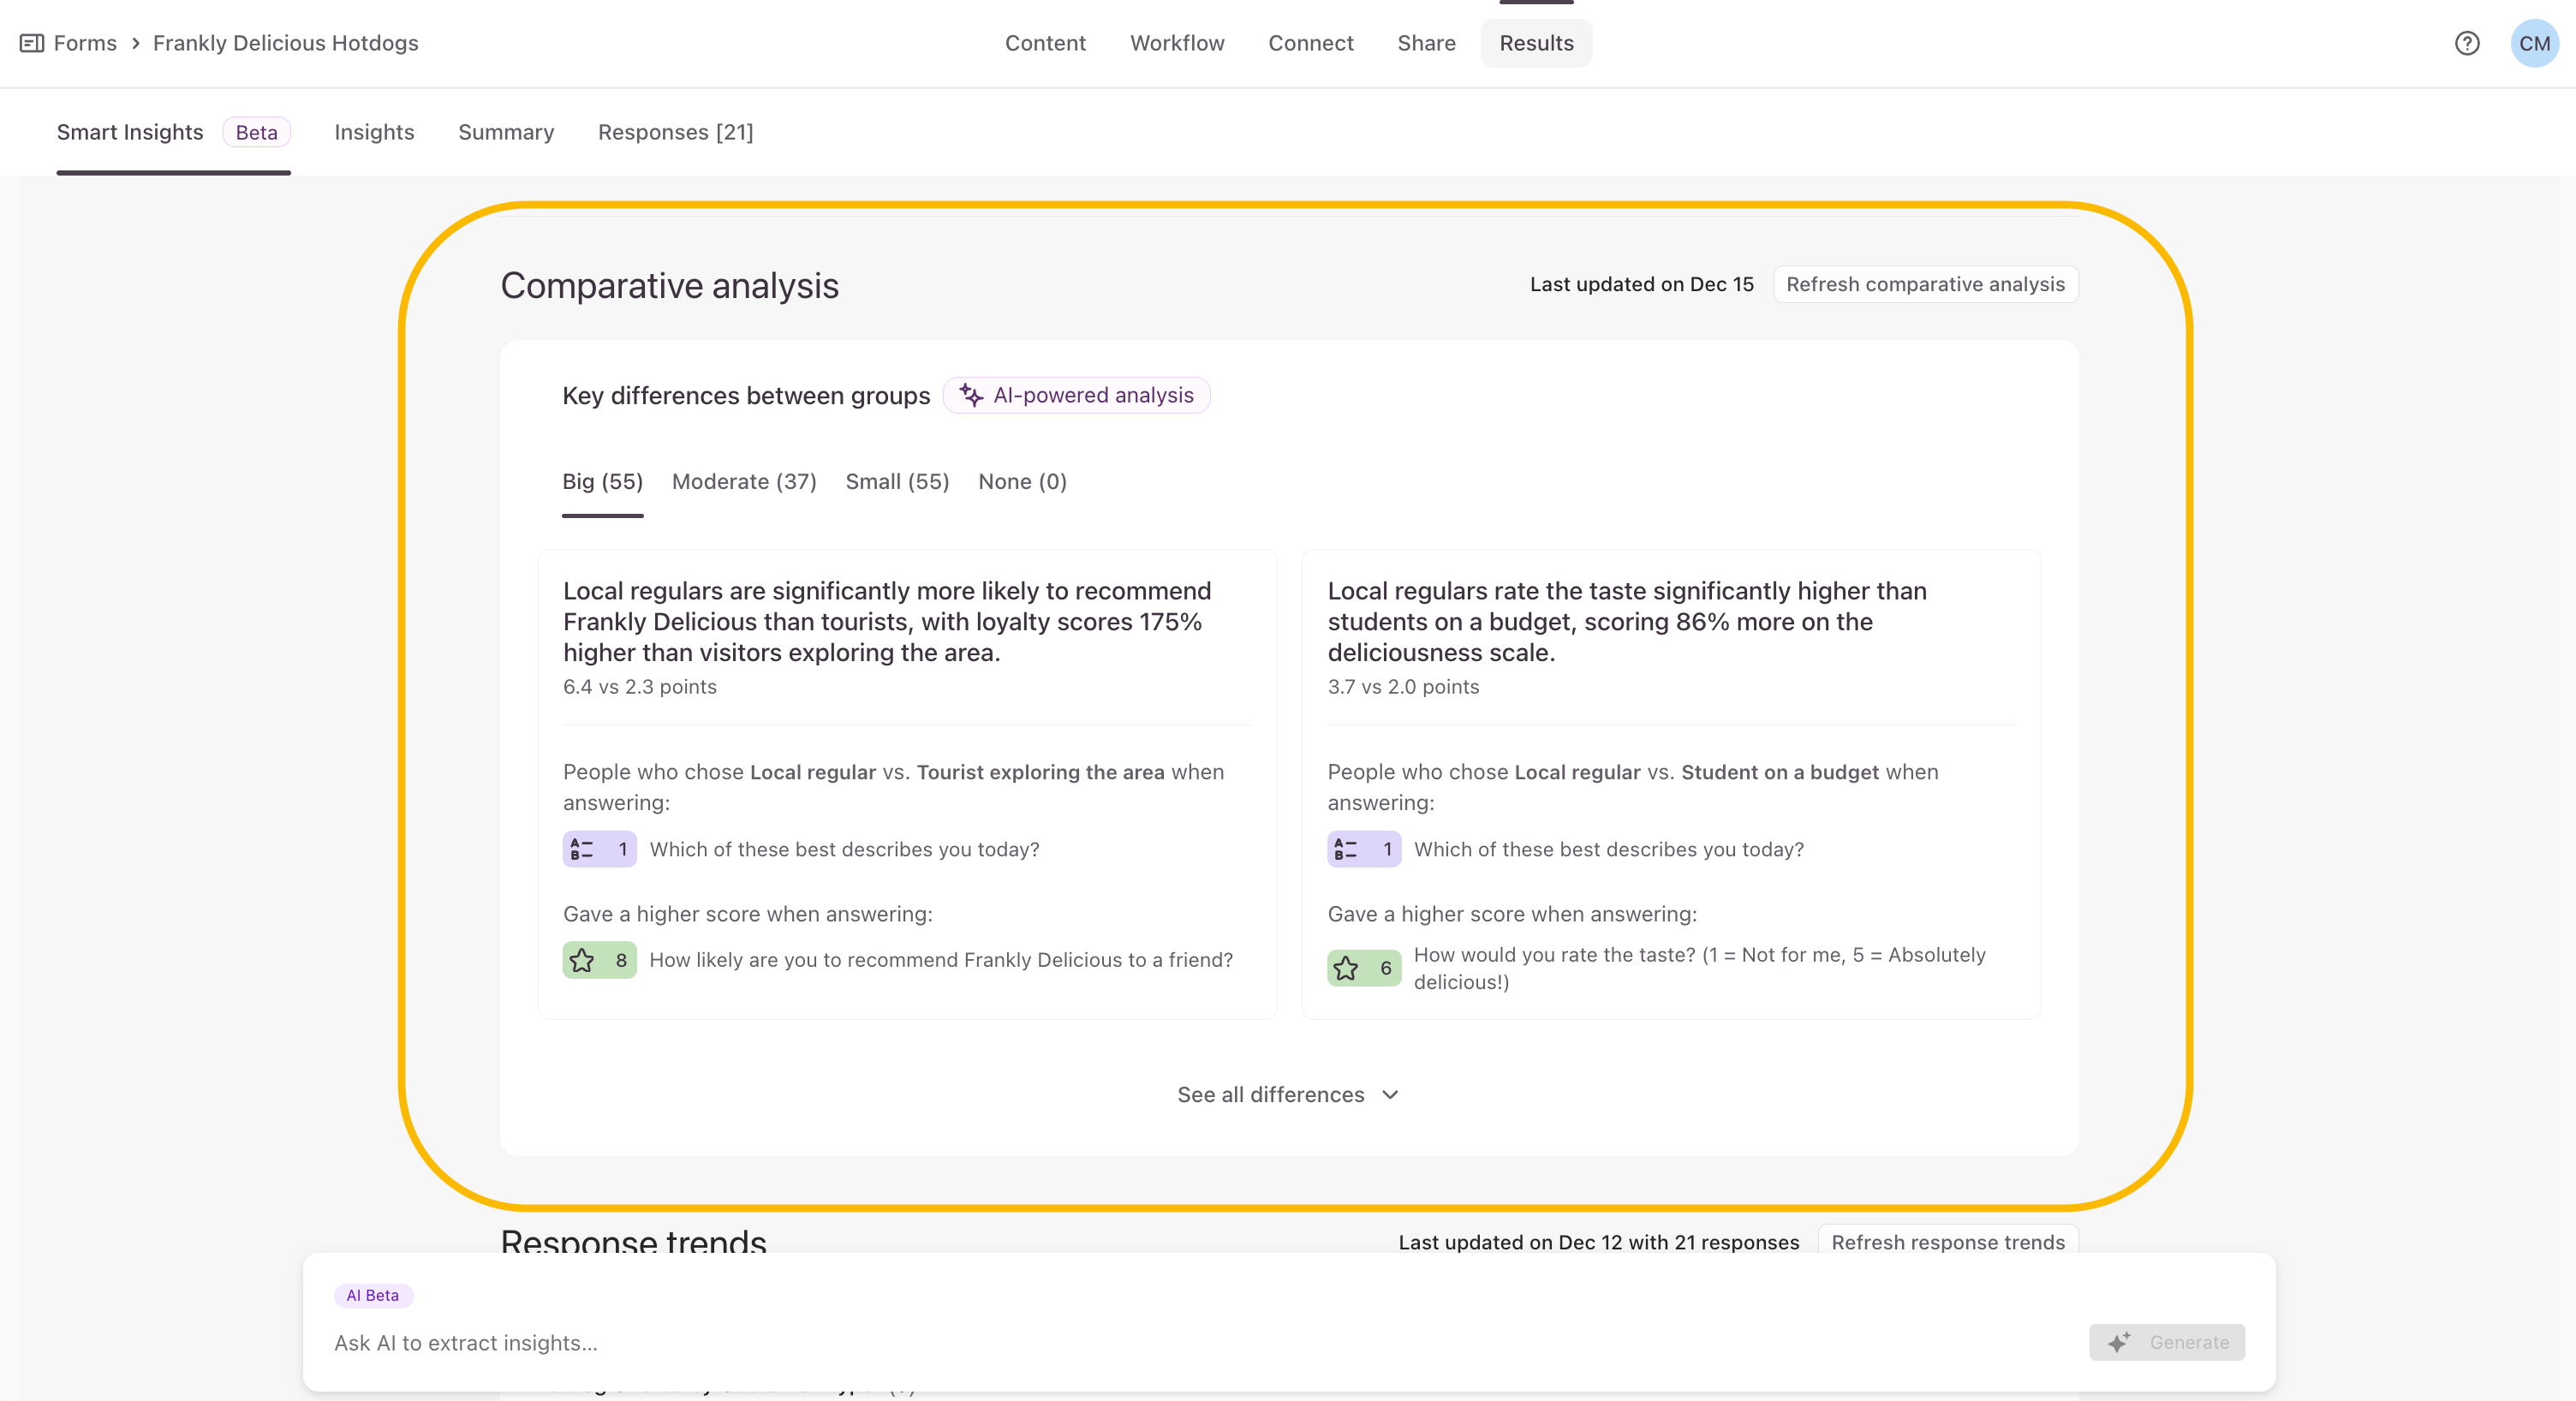This screenshot has width=2576, height=1401.
Task: Click star rating question 6 badge
Action: click(x=1363, y=968)
